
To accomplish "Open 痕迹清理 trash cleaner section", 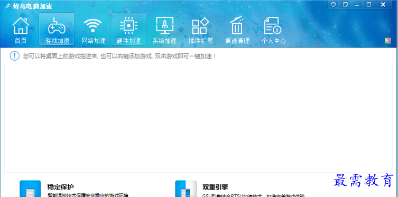I will tap(237, 30).
